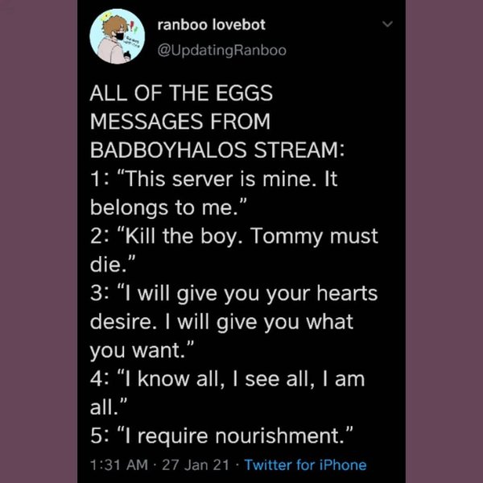Click message 5 "I require nourishment."
The image size is (483, 483).
tap(222, 435)
